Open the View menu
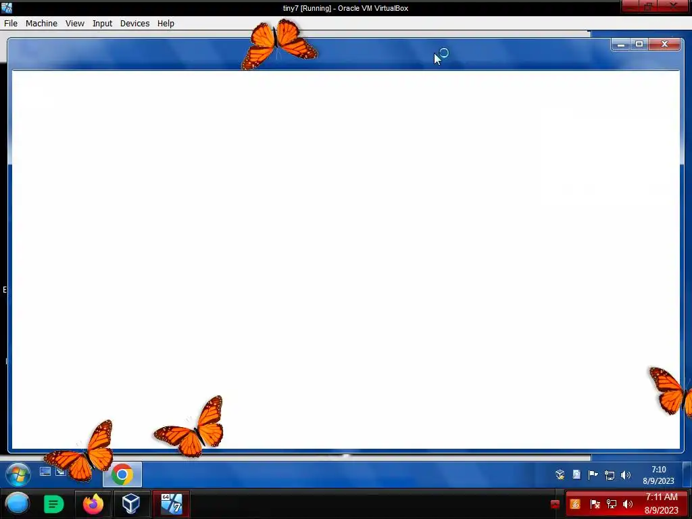The width and height of the screenshot is (692, 519). click(x=74, y=24)
